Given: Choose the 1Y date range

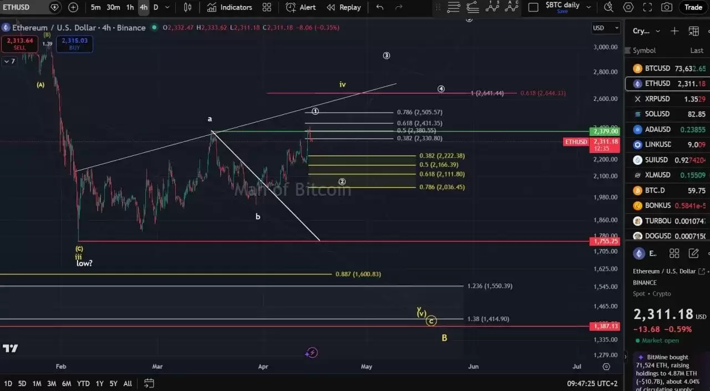Looking at the screenshot, I should click(x=99, y=383).
